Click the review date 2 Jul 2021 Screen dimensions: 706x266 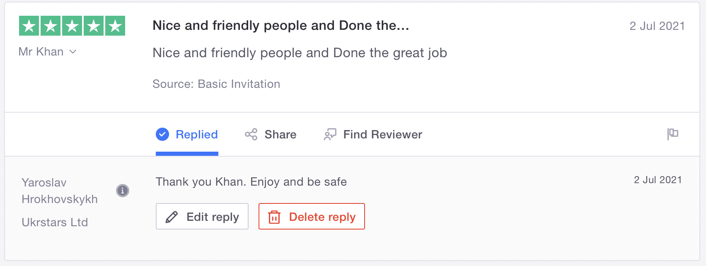coord(657,26)
